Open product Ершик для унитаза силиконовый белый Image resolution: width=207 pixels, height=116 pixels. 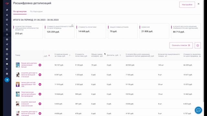click(29, 65)
